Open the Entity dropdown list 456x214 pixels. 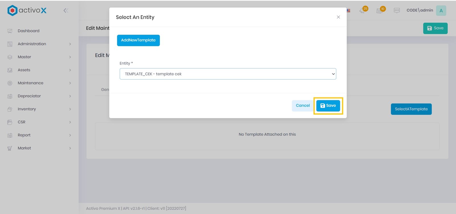click(228, 74)
